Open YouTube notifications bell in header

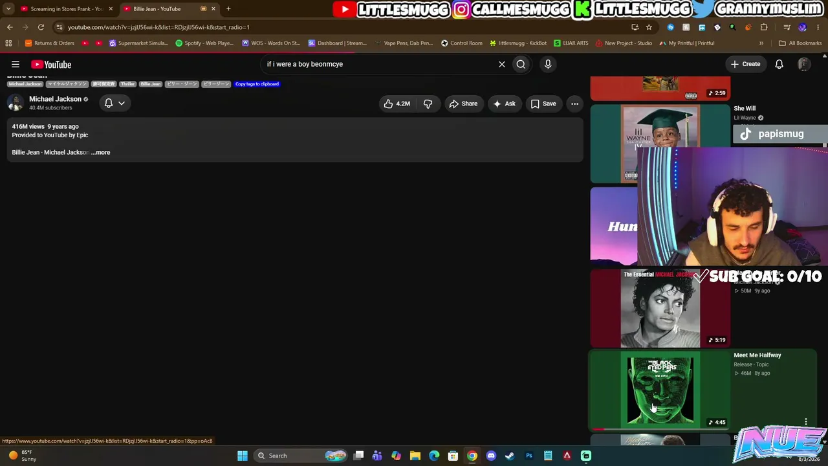[x=779, y=64]
